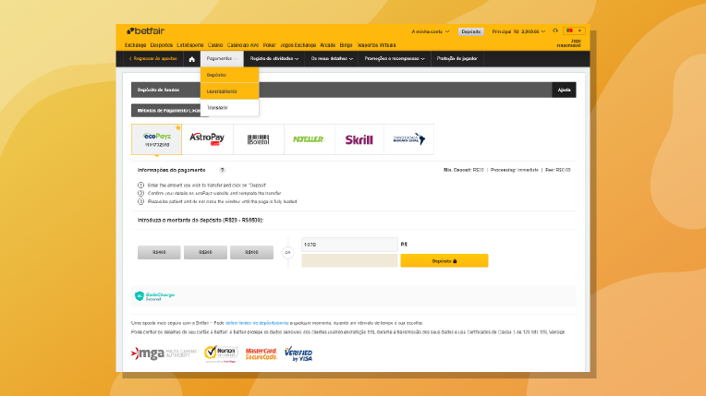Viewport: 706px width, 396px height.
Task: Click the Ajuda button
Action: coord(565,90)
